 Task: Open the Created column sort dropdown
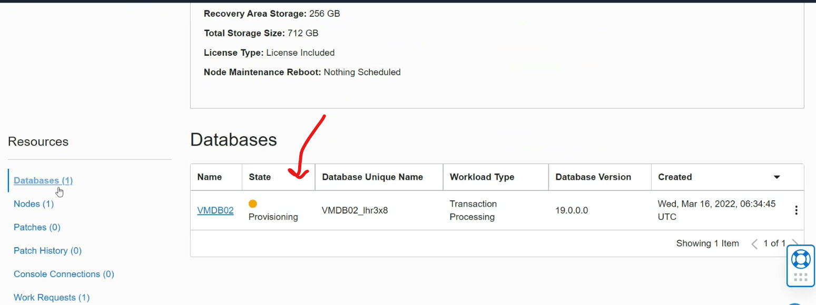(777, 177)
